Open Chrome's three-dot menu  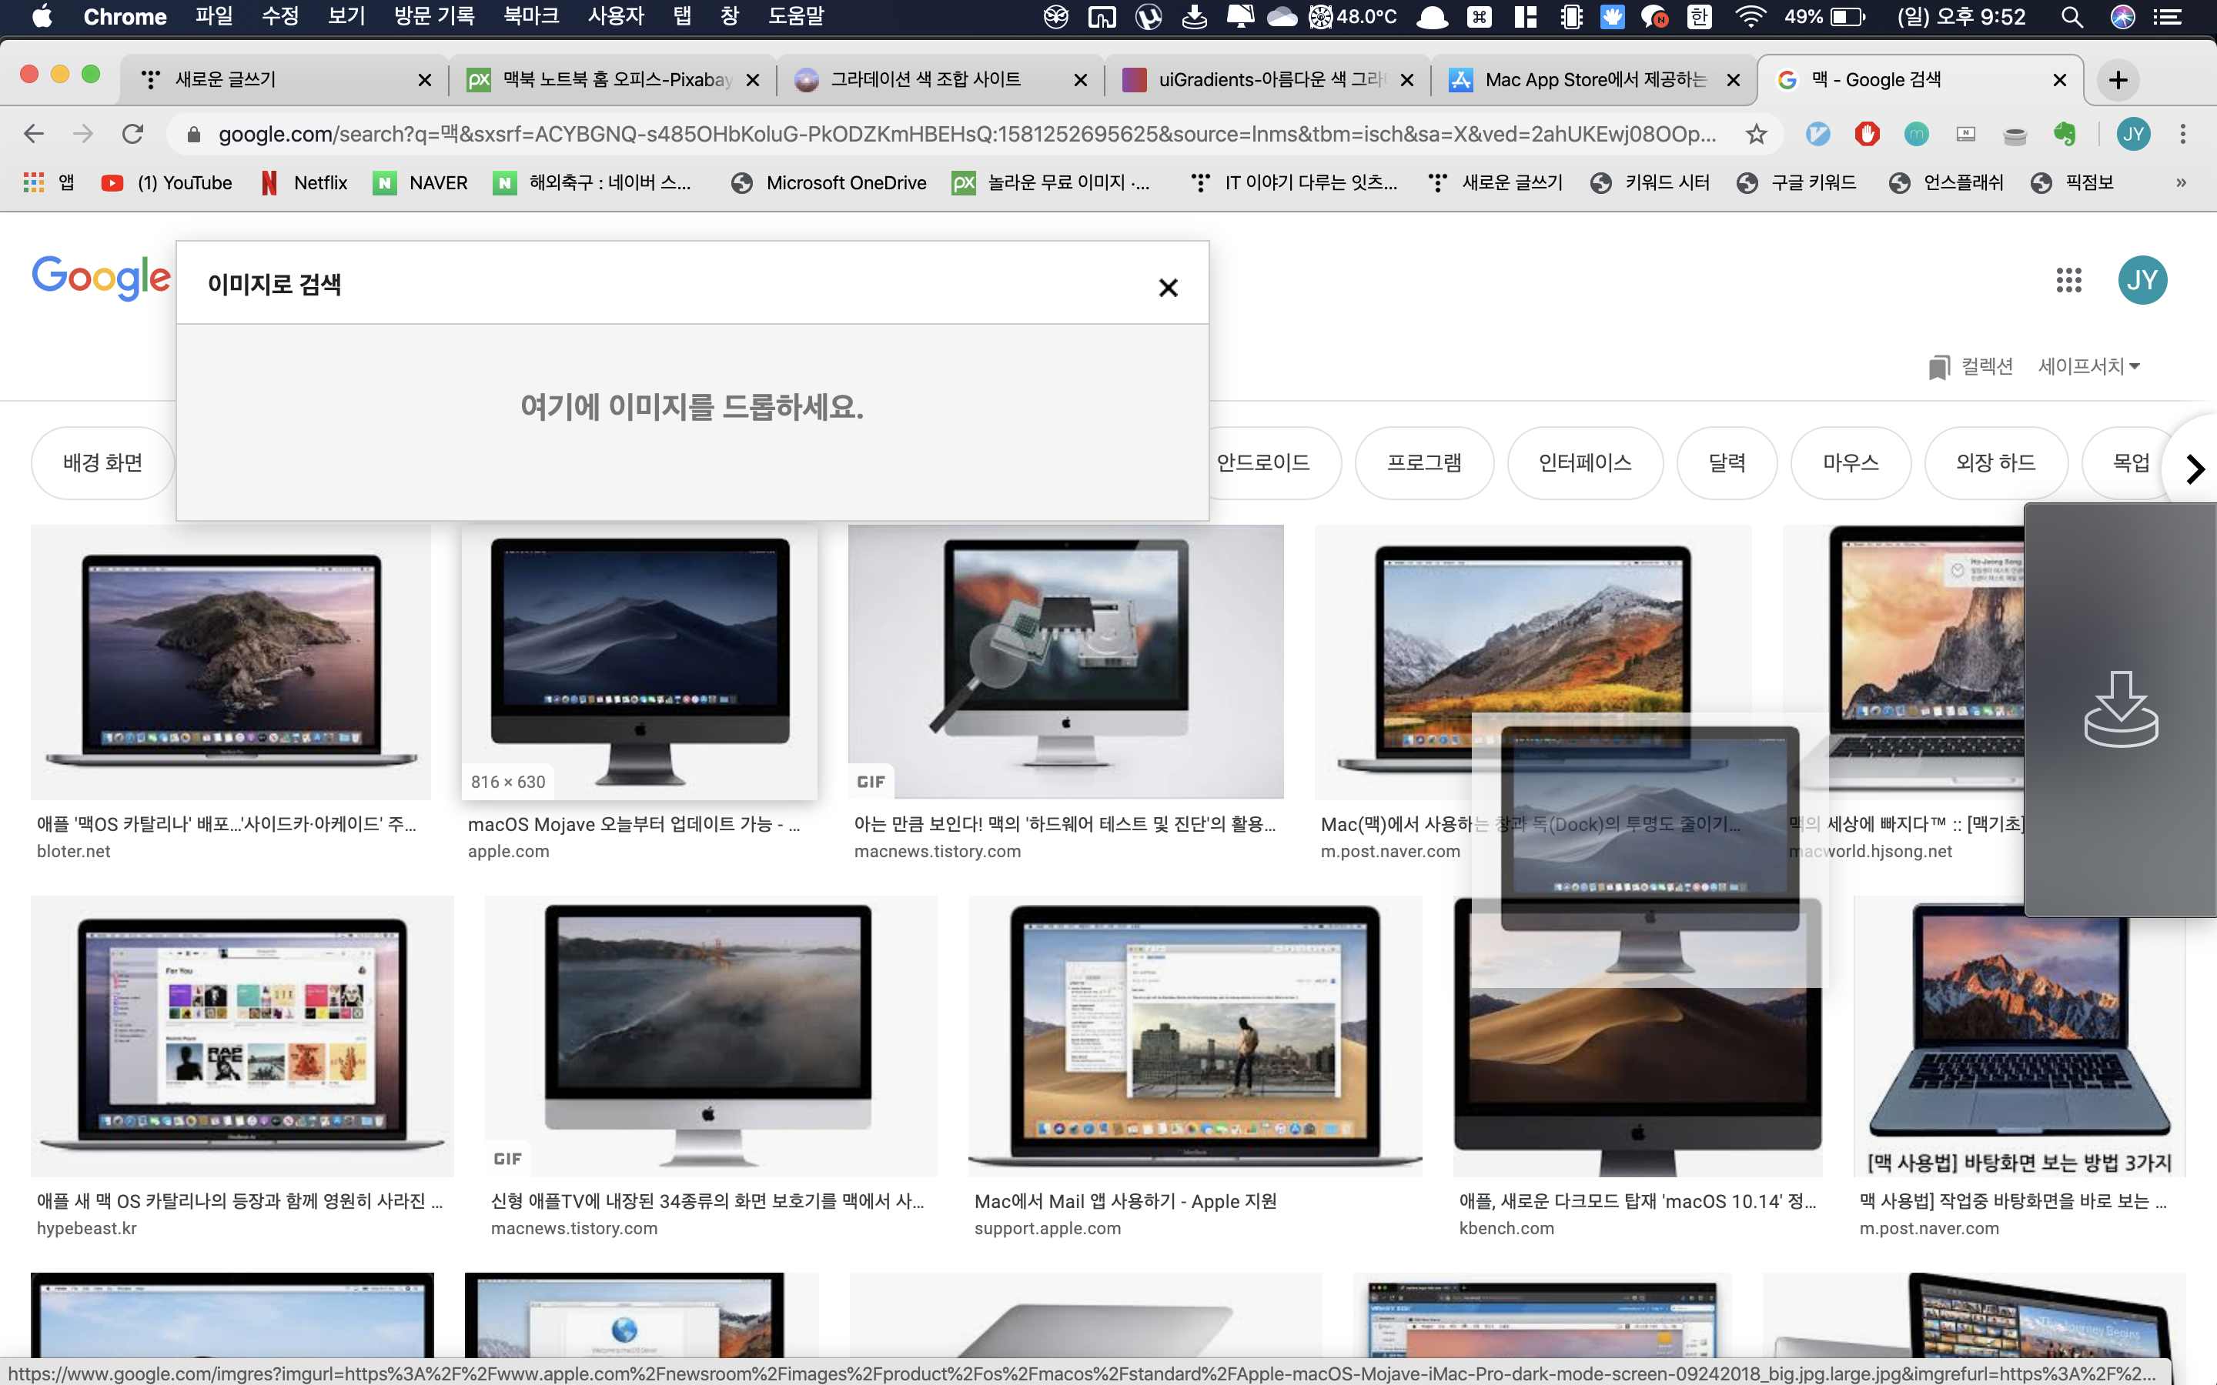pos(2183,135)
